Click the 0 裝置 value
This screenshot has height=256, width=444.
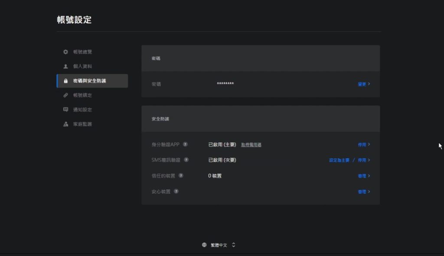pos(215,176)
